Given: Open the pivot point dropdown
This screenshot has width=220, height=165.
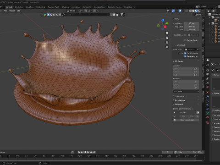Looking at the screenshot, I should [x=81, y=11].
